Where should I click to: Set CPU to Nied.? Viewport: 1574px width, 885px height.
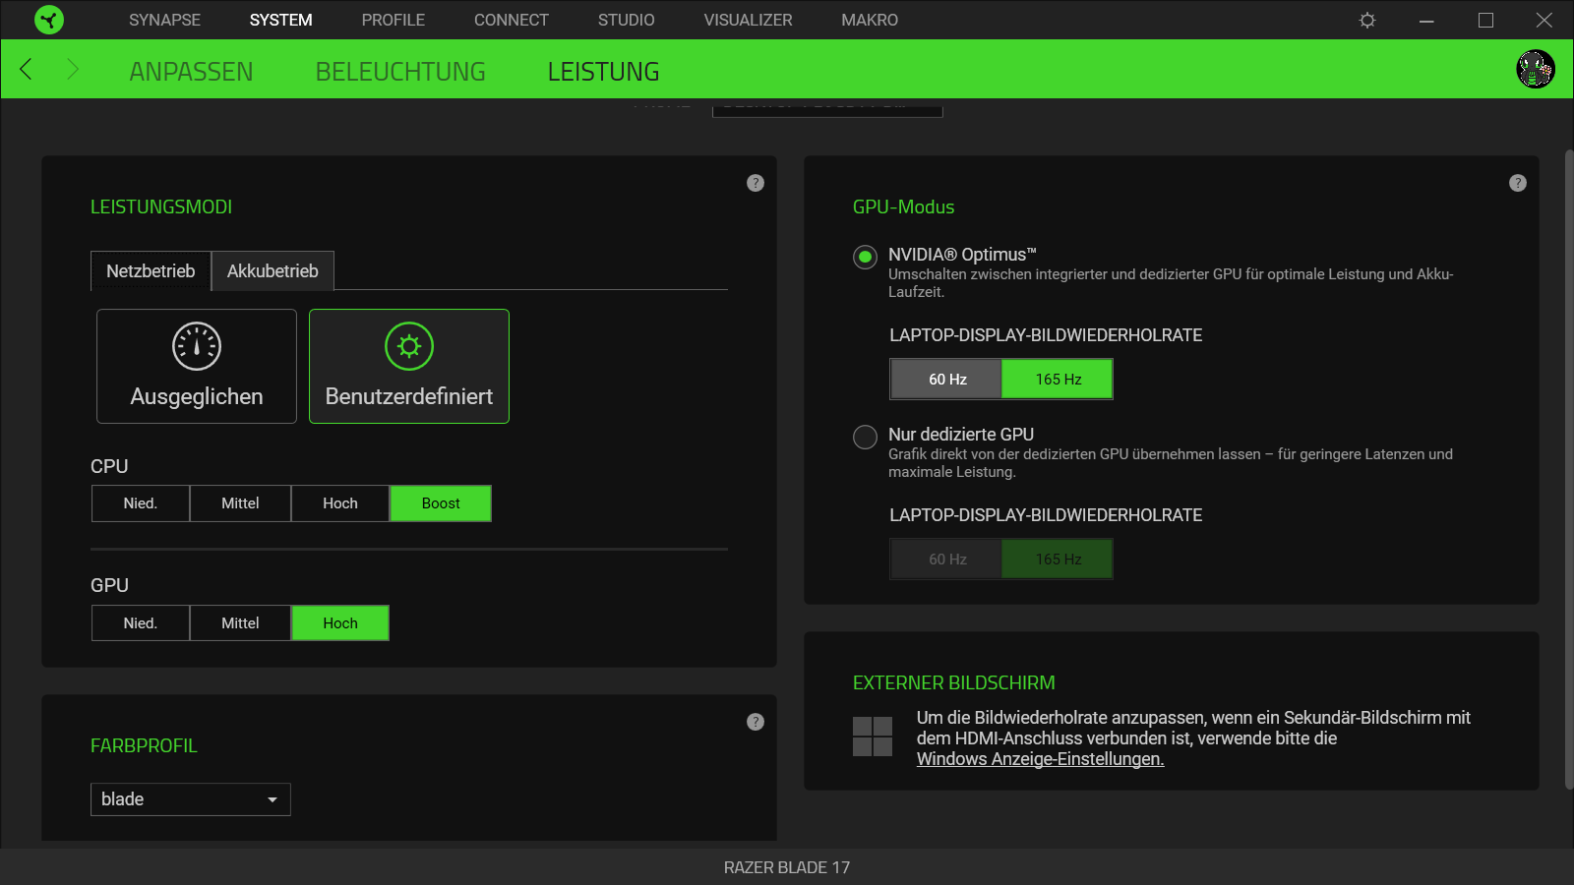141,503
